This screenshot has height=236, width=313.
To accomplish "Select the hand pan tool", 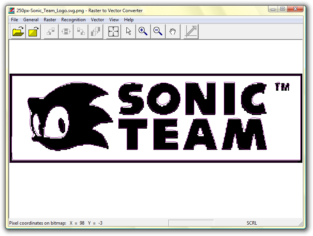I will tap(172, 31).
